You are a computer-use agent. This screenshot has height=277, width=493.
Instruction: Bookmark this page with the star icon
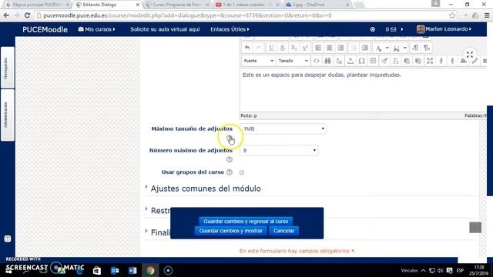point(452,15)
